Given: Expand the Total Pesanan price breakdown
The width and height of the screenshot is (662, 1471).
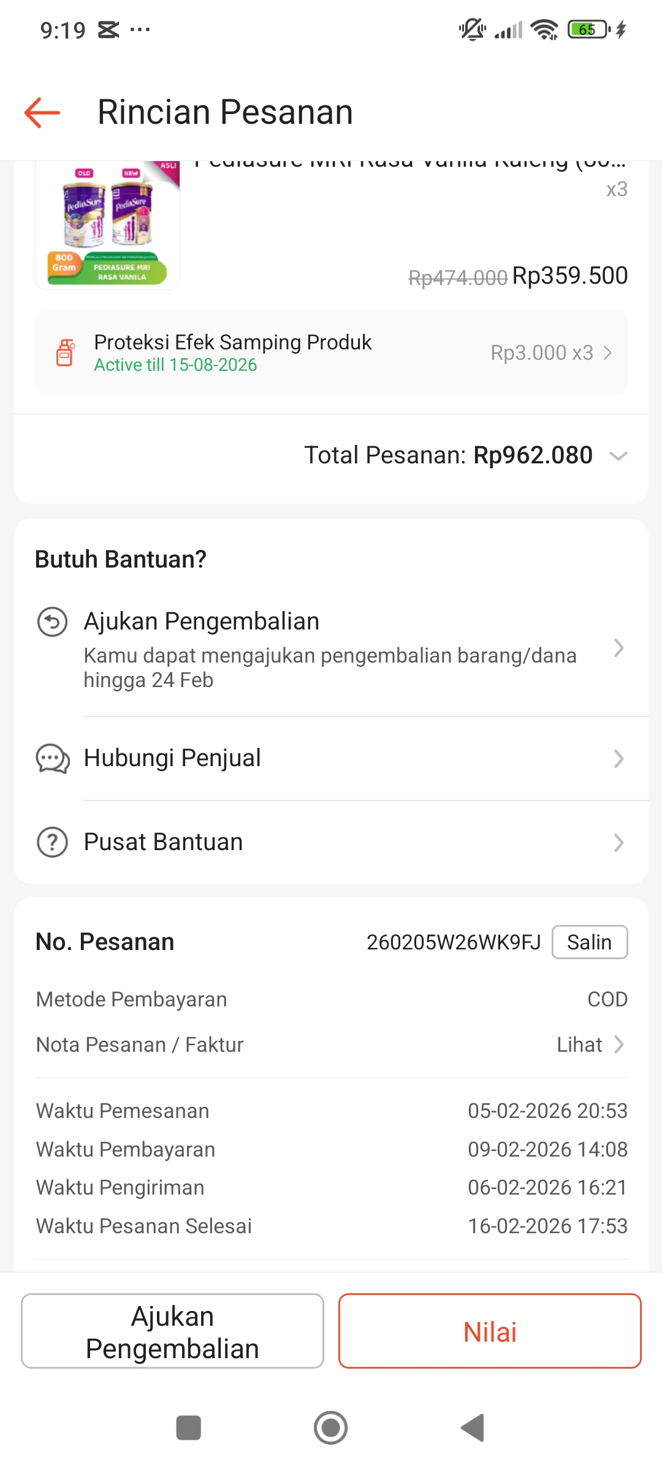Looking at the screenshot, I should (618, 456).
